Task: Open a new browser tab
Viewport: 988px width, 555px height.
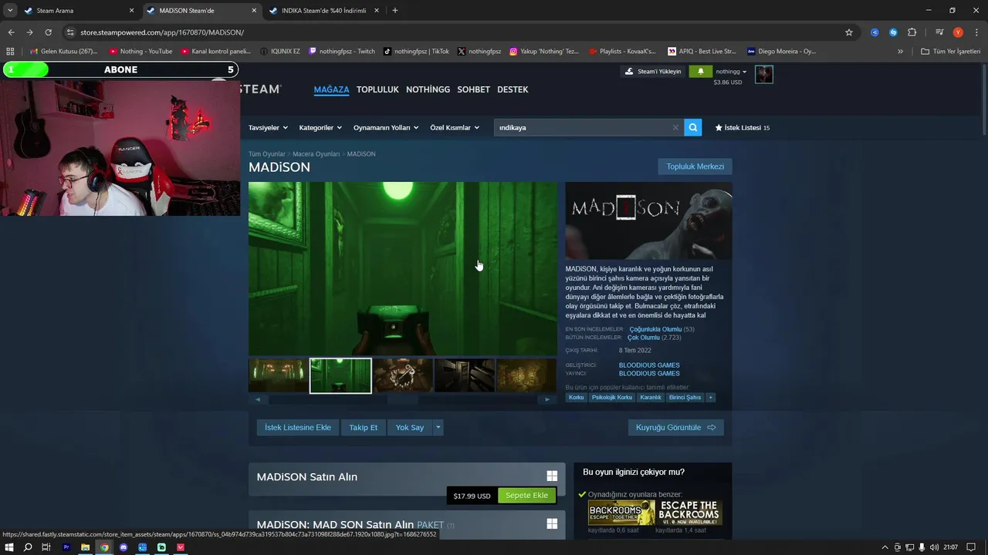Action: click(395, 11)
